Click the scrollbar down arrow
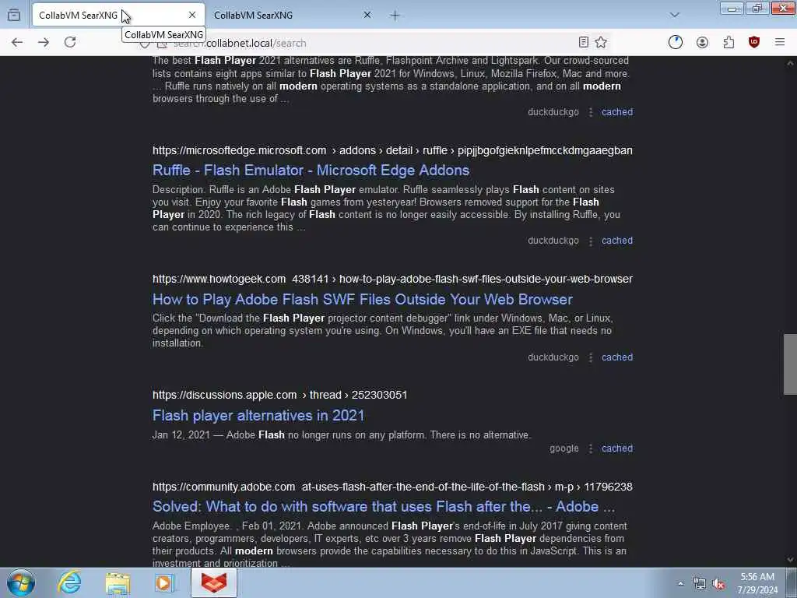Image resolution: width=797 pixels, height=598 pixels. 790,560
